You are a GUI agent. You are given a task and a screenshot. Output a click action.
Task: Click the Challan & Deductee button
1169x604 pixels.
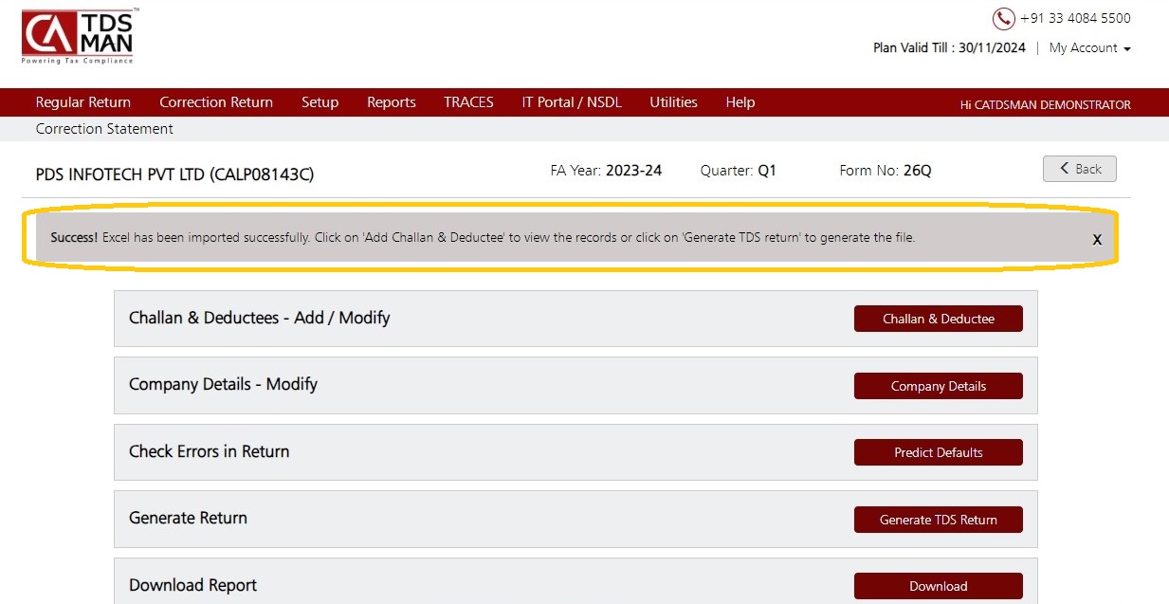pos(939,319)
